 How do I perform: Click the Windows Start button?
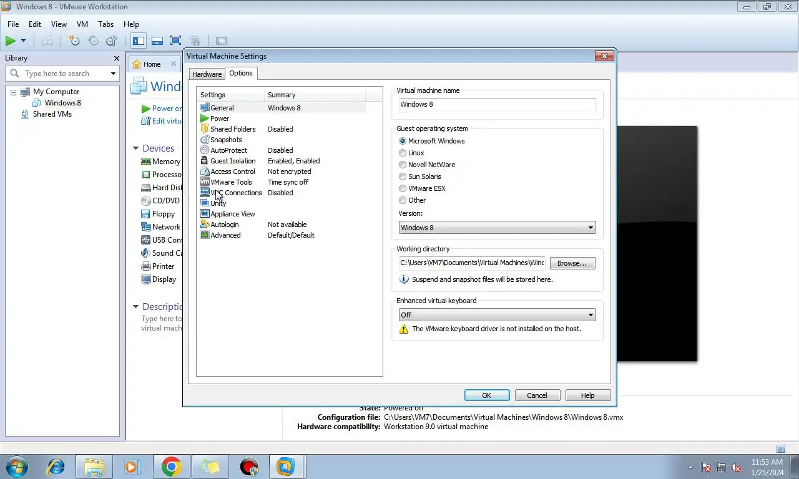[x=16, y=467]
